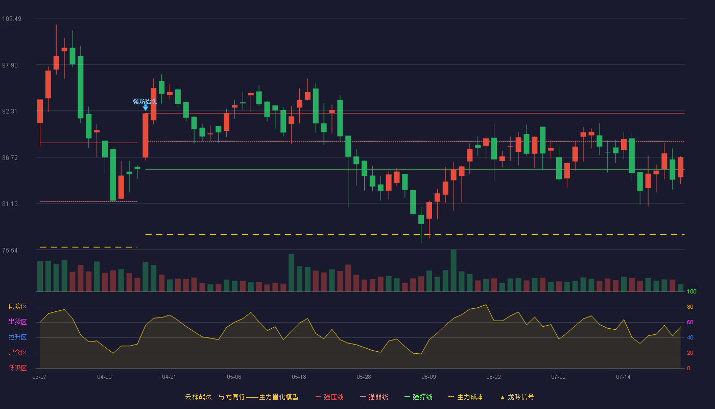Select the 低吸区 zone label
This screenshot has height=409, width=715.
point(17,368)
